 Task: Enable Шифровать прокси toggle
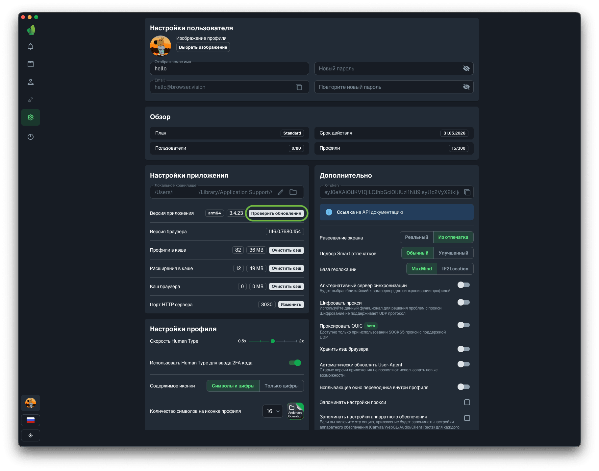point(463,302)
